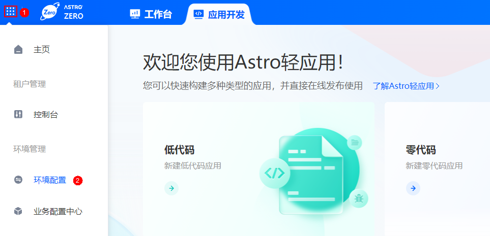Screen dimensions: 490x236
Task: Open the grid app launcher icon
Action: click(11, 12)
